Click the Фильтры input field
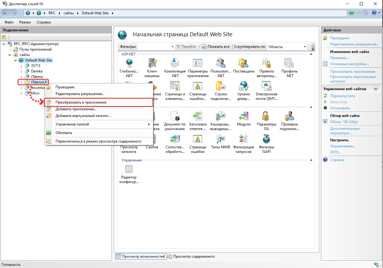This screenshot has height=268, width=383. (155, 47)
